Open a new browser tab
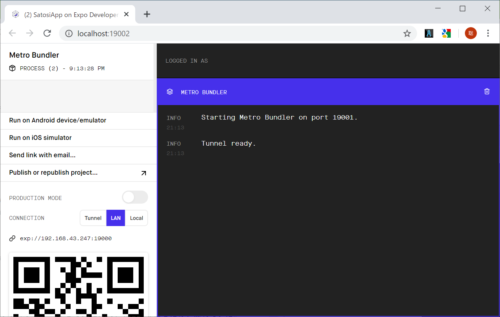This screenshot has height=317, width=500. tap(147, 14)
